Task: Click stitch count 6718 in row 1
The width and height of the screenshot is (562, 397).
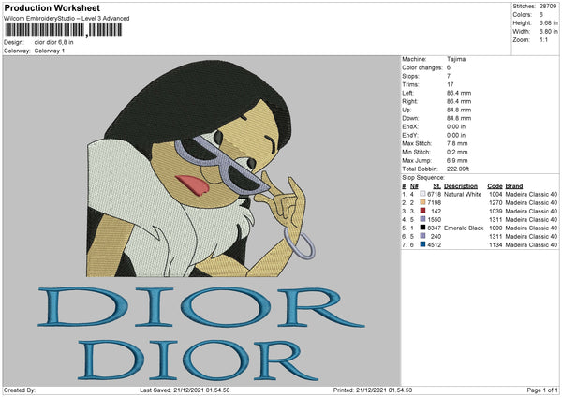Action: click(x=434, y=194)
